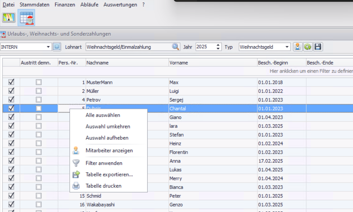
Task: Choose Tabelle exportieren... from context menu
Action: tap(109, 174)
